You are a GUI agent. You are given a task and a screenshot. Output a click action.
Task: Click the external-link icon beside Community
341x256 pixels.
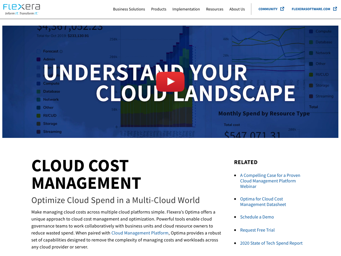(x=282, y=9)
